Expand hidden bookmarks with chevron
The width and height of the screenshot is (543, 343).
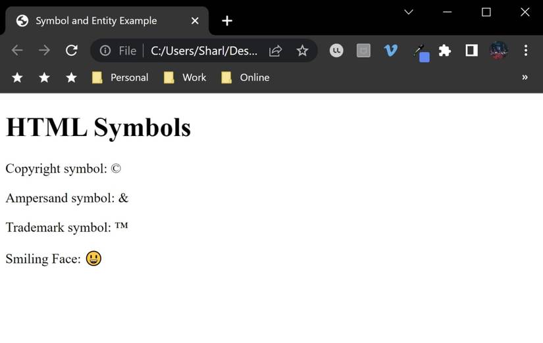[x=525, y=78]
